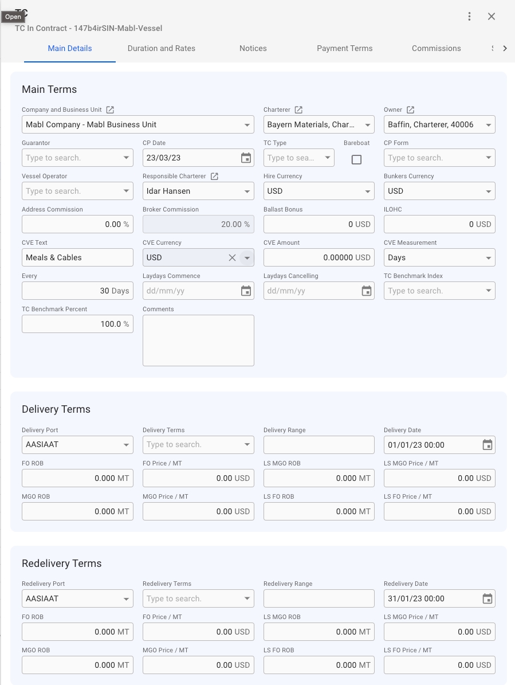Image resolution: width=515 pixels, height=685 pixels.
Task: Tick the Bareboat checkbox
Action: [x=356, y=159]
